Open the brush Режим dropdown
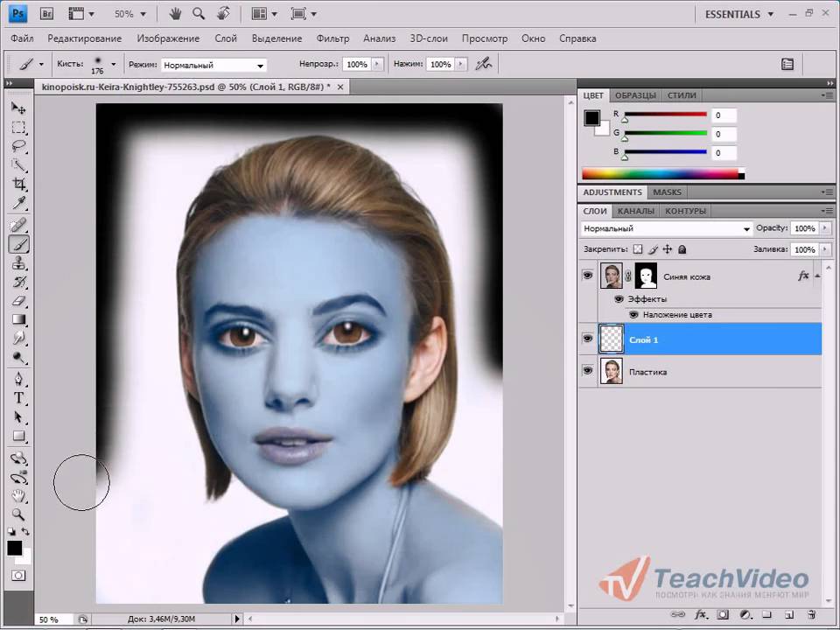The width and height of the screenshot is (840, 630). [213, 66]
